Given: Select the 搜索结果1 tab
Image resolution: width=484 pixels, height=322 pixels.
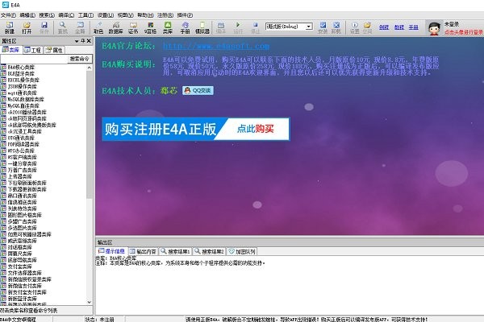Looking at the screenshot, I should [x=175, y=251].
